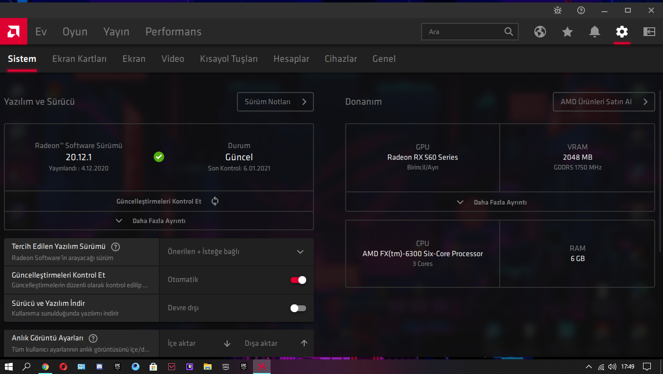This screenshot has height=374, width=663.
Task: Open Prime Video from the taskbar
Action: tap(226, 367)
